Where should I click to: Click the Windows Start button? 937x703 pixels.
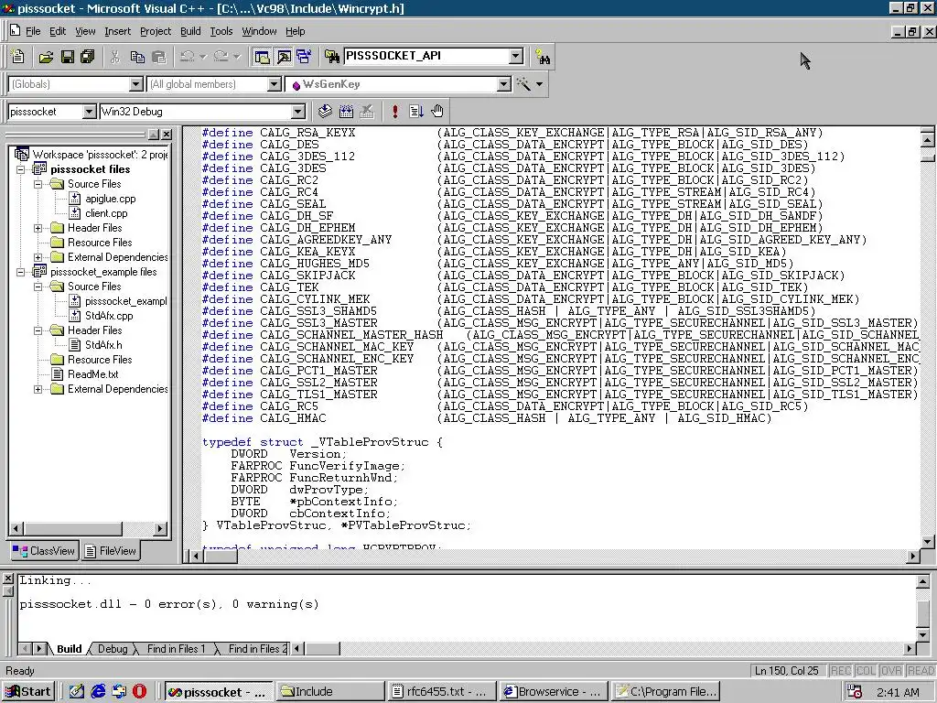tap(28, 692)
